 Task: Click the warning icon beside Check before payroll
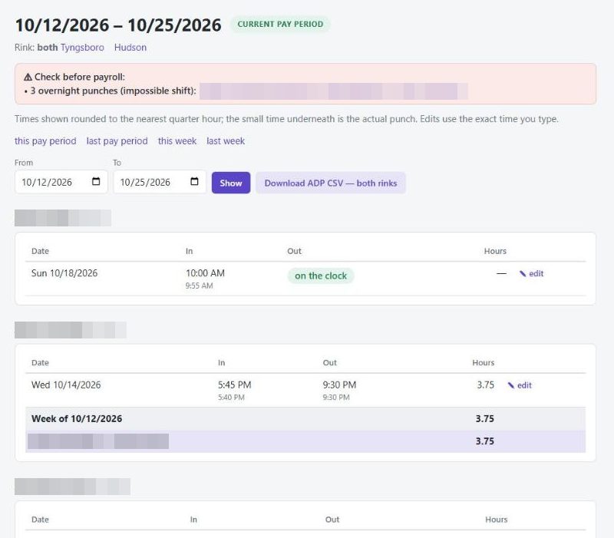point(28,78)
